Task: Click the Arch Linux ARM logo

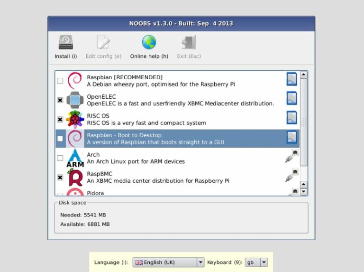Action: [75, 158]
